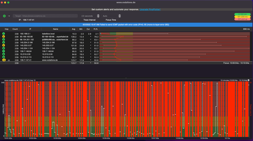Viewport: 253px width, 141px height.
Task: Select hop 4 icon for 145.254.3.196
Action: tap(4, 42)
